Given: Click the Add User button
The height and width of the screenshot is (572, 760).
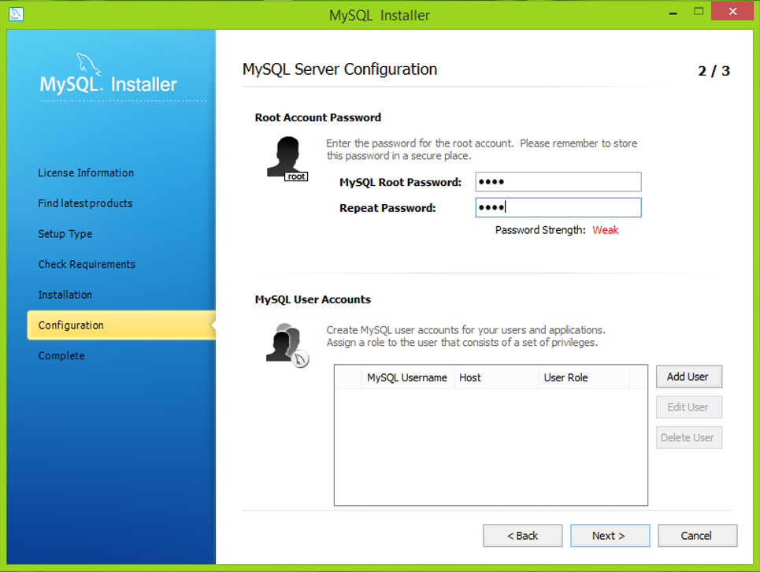Looking at the screenshot, I should (688, 376).
